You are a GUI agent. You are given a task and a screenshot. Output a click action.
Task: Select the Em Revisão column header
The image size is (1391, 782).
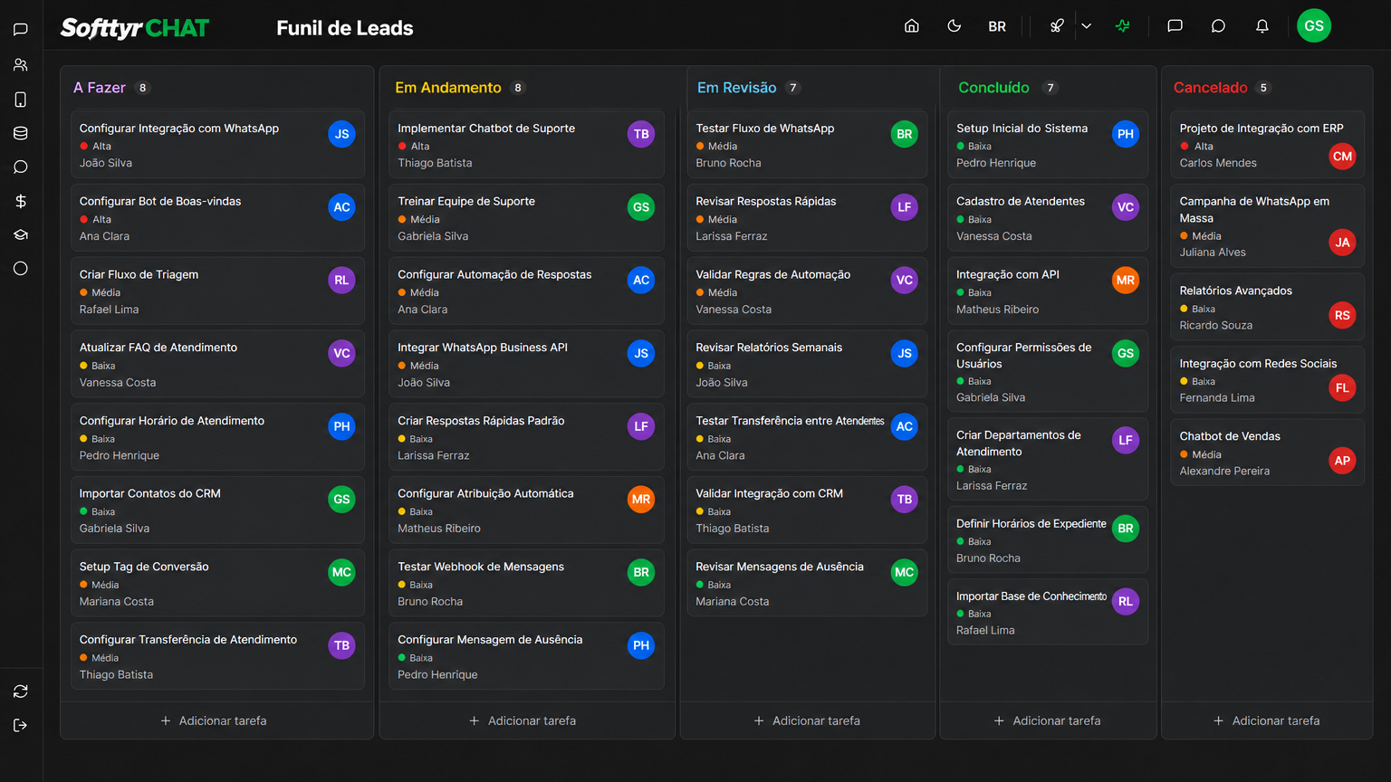[737, 88]
